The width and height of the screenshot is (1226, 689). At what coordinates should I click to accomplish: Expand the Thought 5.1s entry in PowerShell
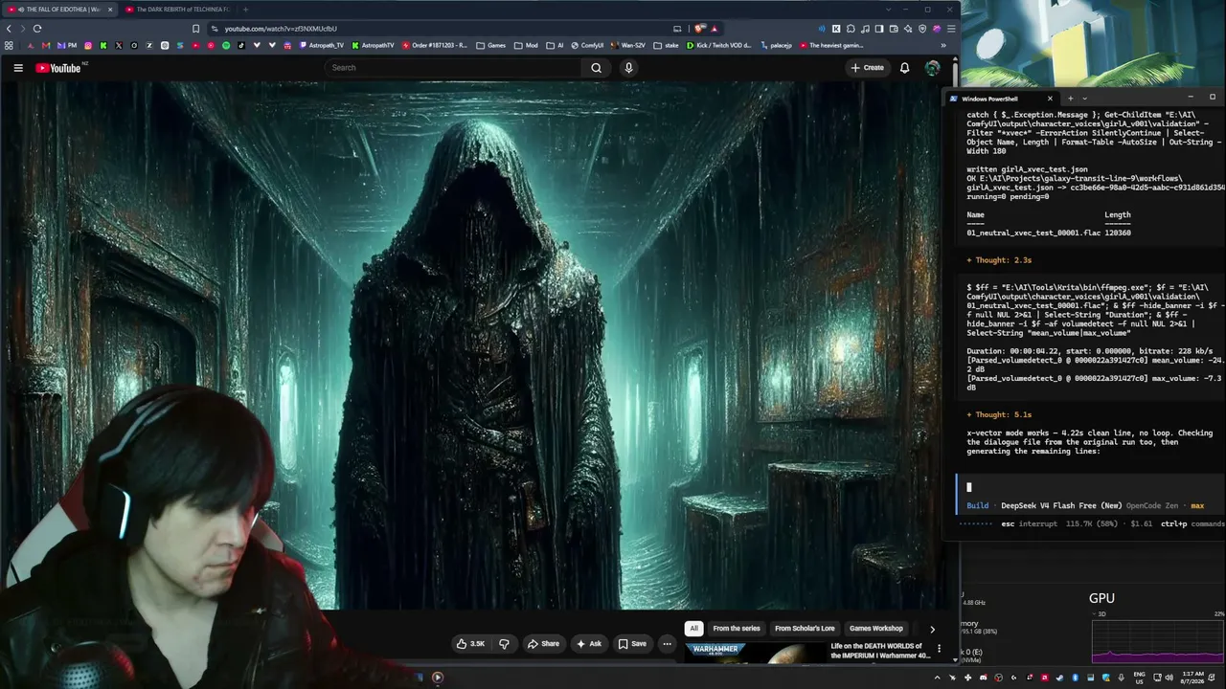click(x=999, y=414)
